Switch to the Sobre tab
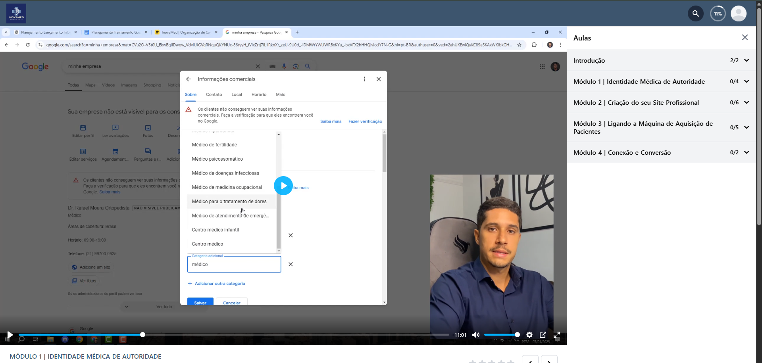Viewport: 762px width, 363px height. (190, 94)
